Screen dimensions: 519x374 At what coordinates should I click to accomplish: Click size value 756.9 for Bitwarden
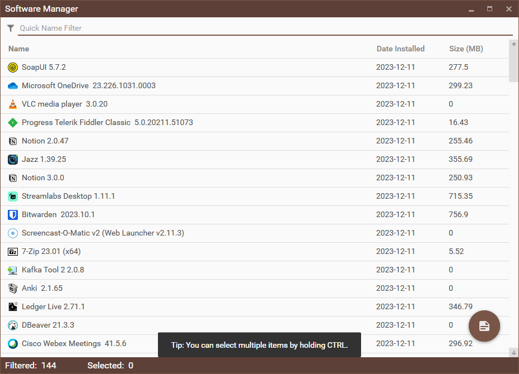tap(458, 215)
